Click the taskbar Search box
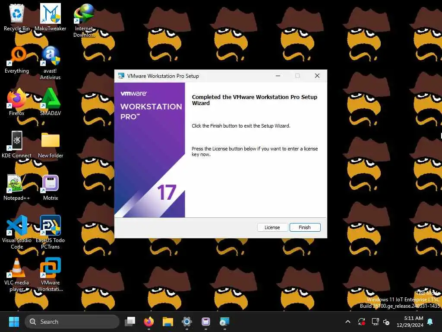This screenshot has height=332, width=442. pos(72,322)
